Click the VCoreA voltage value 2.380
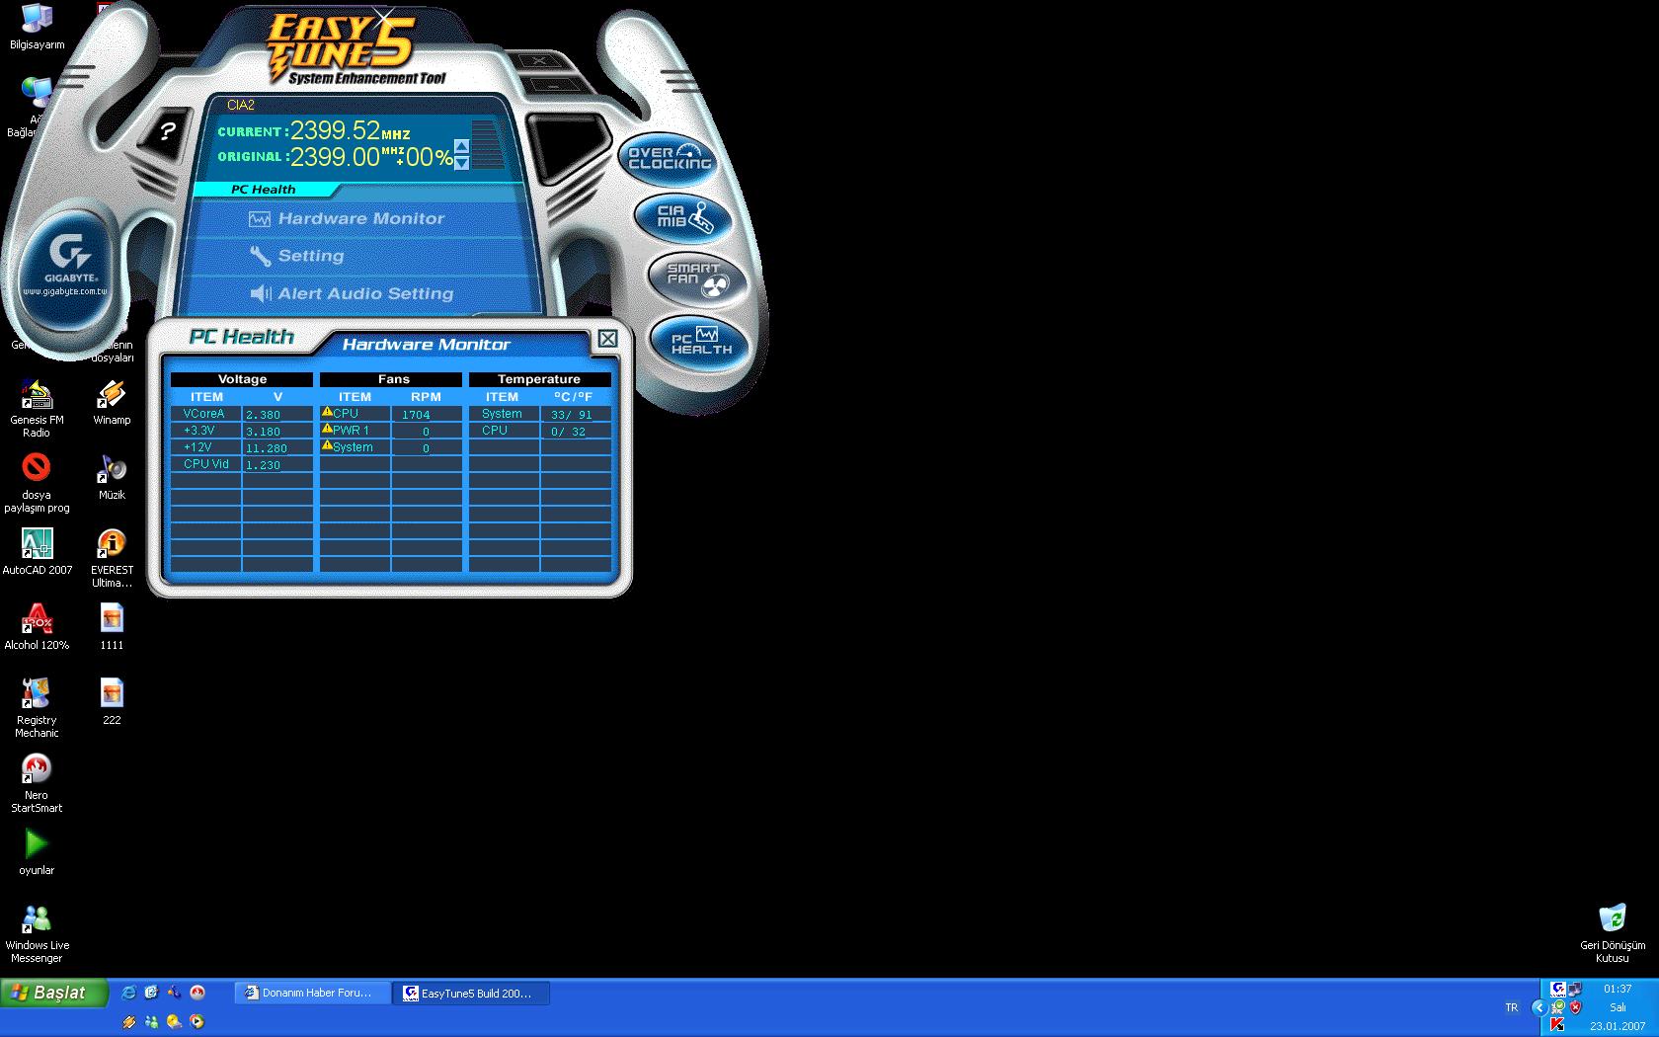This screenshot has width=1659, height=1037. tap(263, 415)
